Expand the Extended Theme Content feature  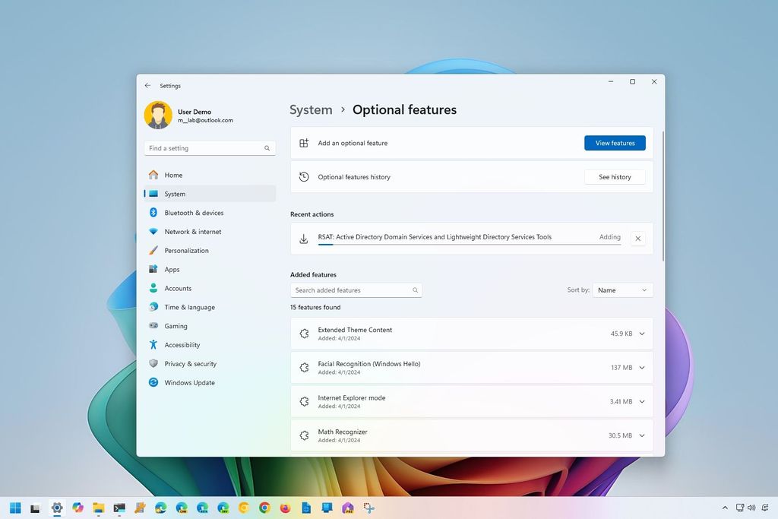tap(641, 333)
